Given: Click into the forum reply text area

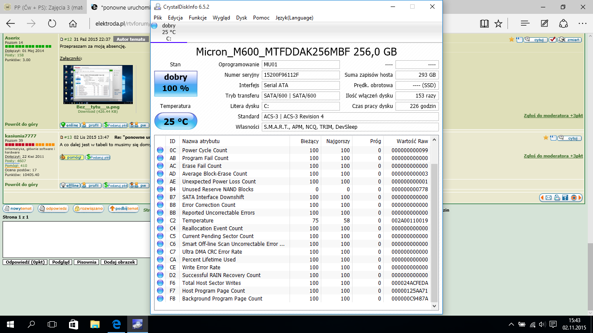Looking at the screenshot, I should point(76,239).
